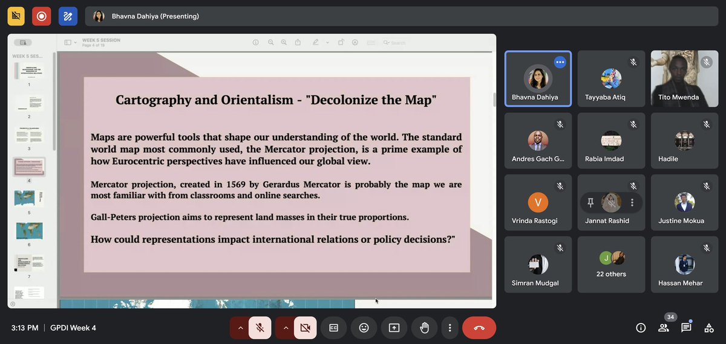Toggle the sidebar view in the shared PDF
The height and width of the screenshot is (344, 726).
[68, 42]
